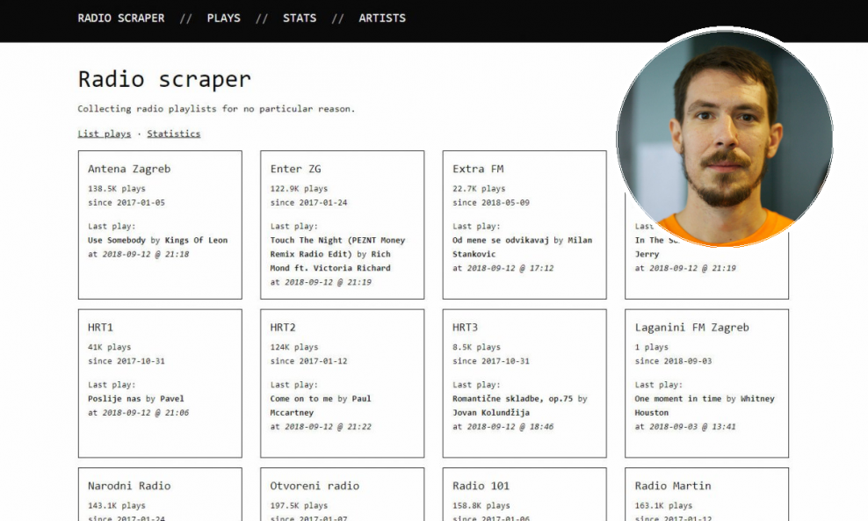The width and height of the screenshot is (868, 521).
Task: Select the song 'Romantične skladbe, op.75'
Action: 512,398
